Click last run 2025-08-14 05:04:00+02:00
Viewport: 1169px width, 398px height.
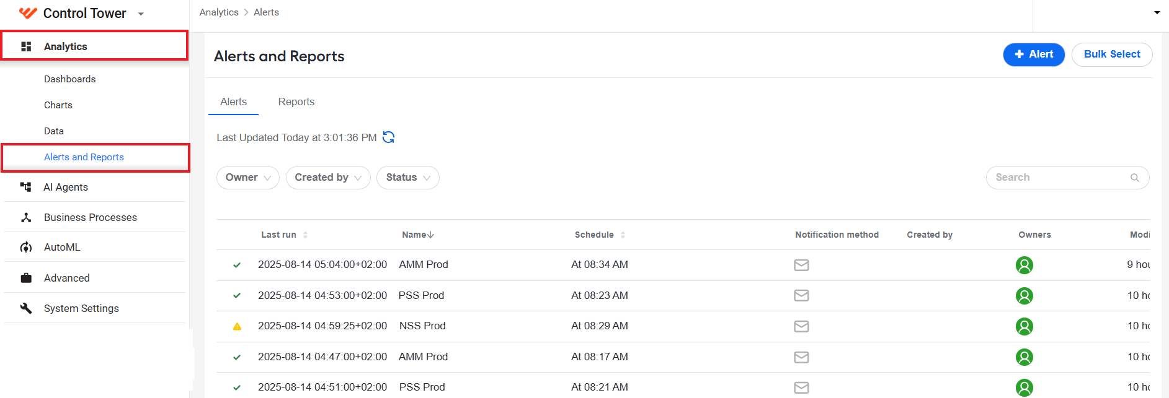click(322, 264)
